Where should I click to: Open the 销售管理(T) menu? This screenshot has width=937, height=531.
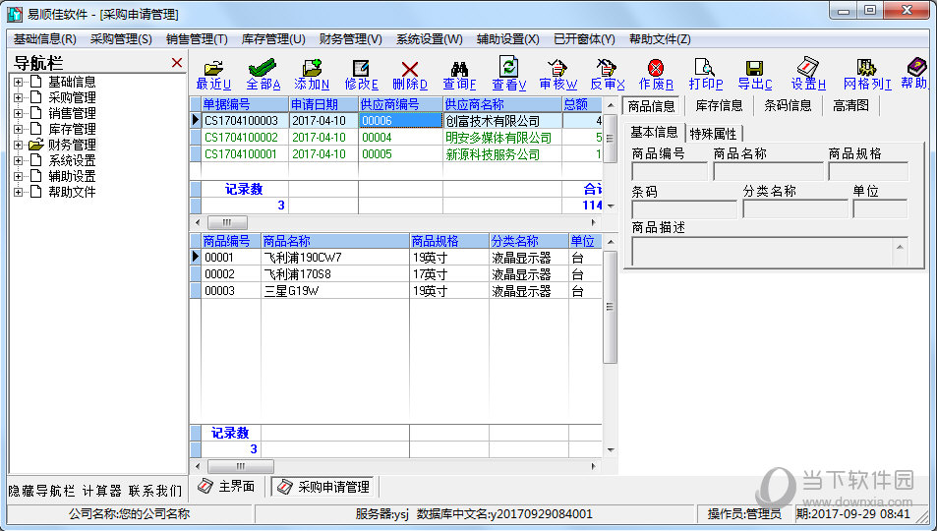pyautogui.click(x=197, y=39)
